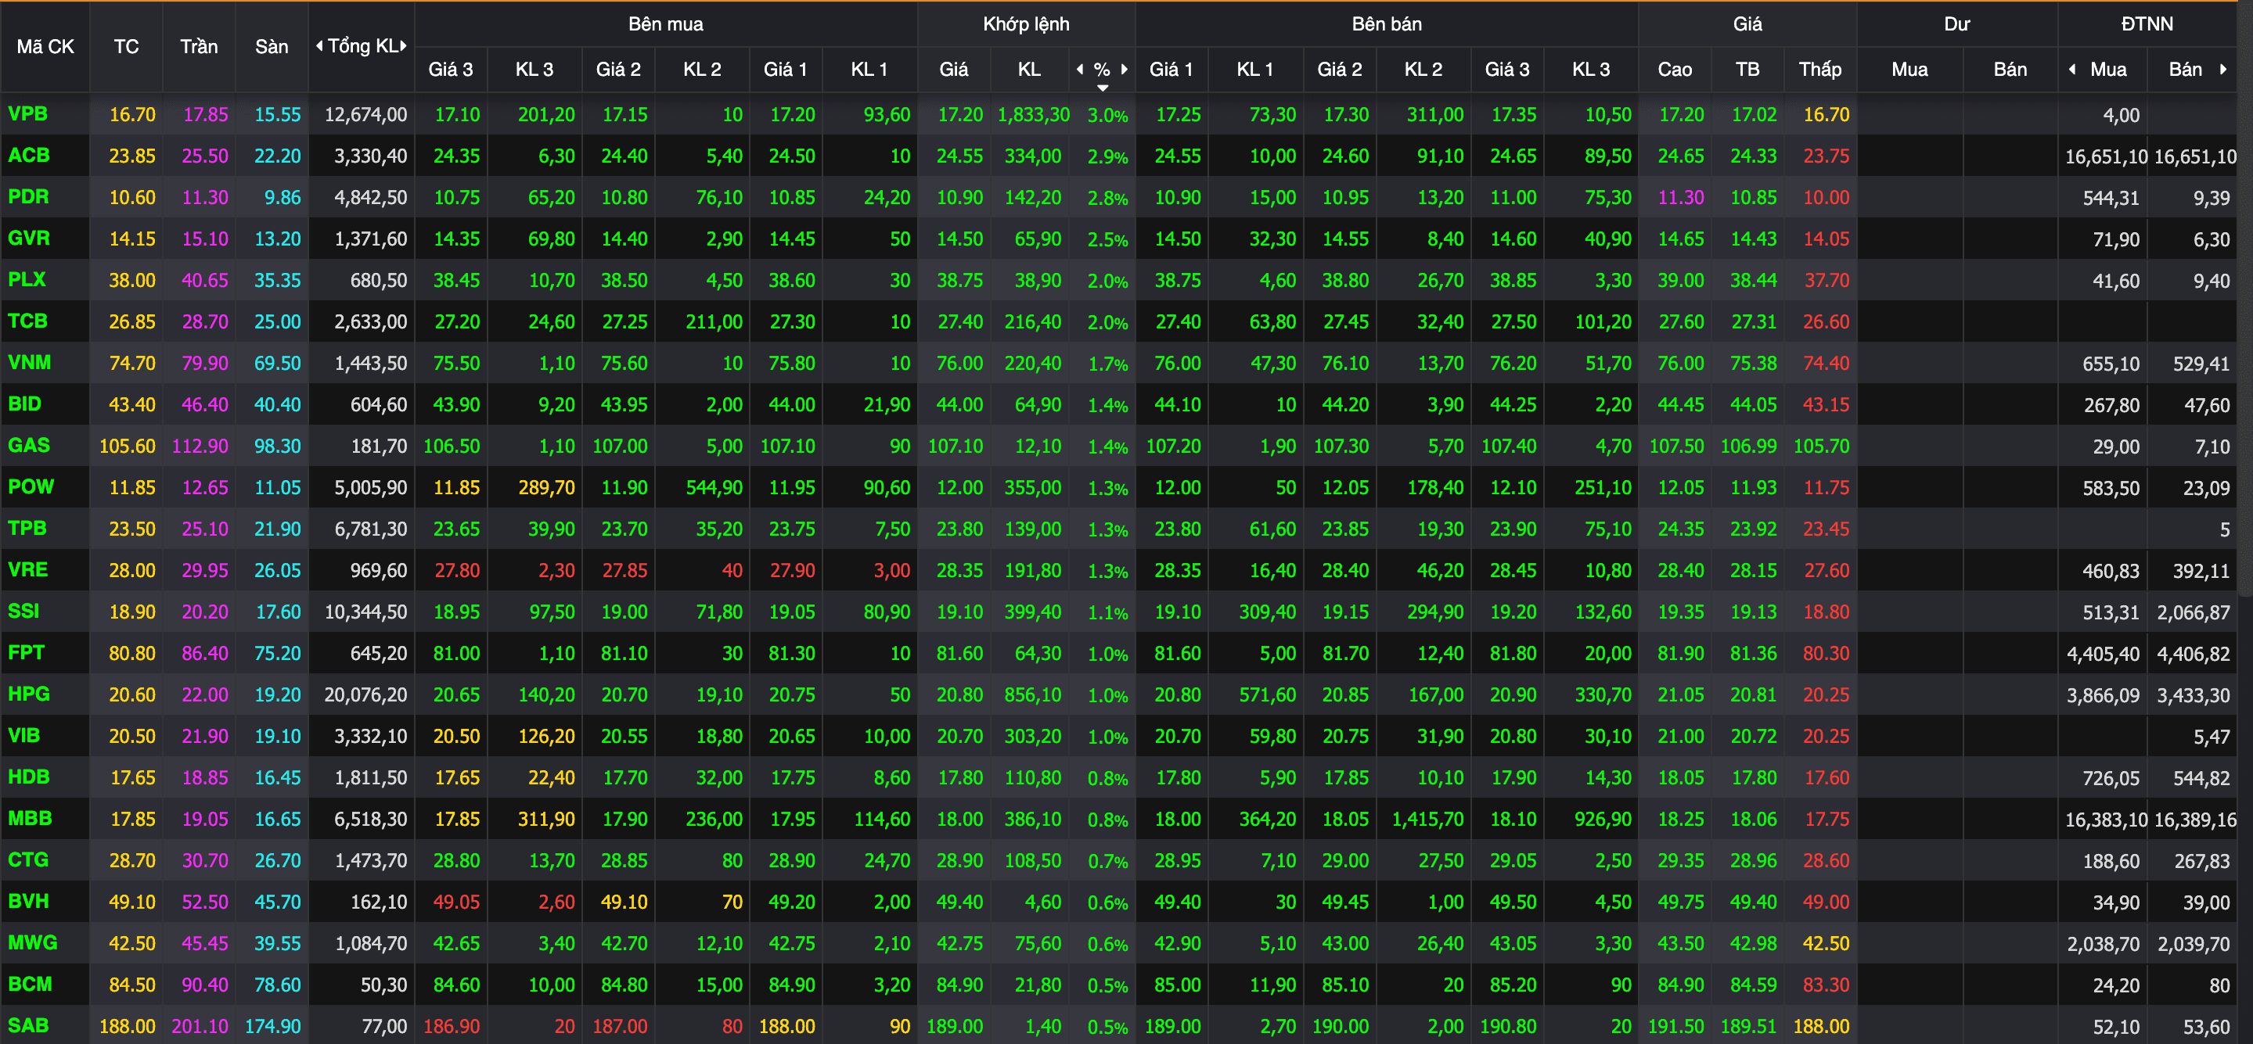The height and width of the screenshot is (1044, 2253).
Task: Open VNM stock symbol
Action: click(x=30, y=362)
